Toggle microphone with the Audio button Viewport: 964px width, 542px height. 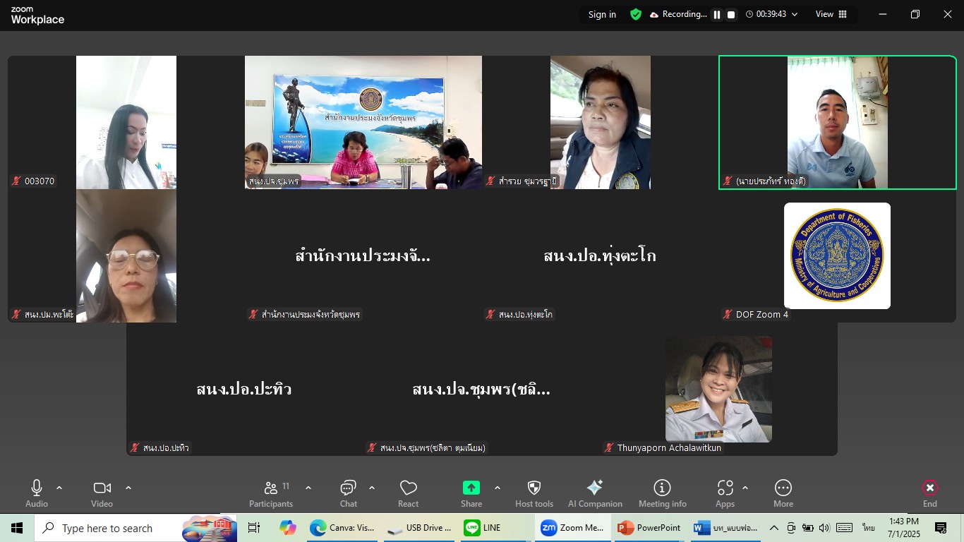click(37, 488)
